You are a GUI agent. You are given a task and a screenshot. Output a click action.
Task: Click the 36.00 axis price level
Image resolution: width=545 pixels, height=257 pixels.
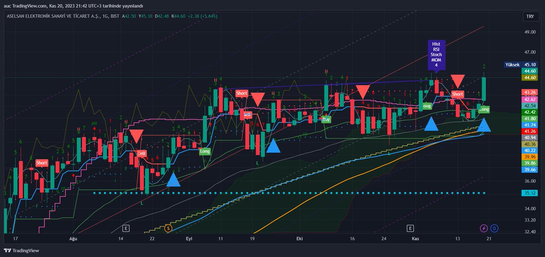[x=530, y=181]
